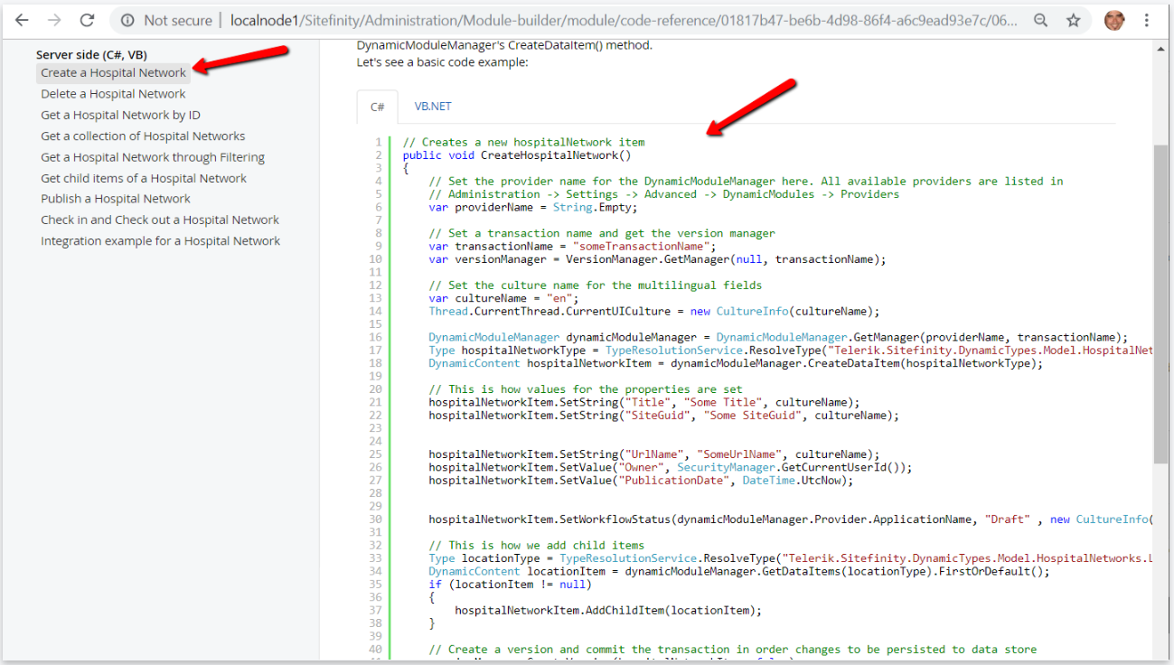Open Get a collection of Hospital Networks
The image size is (1174, 665).
pyautogui.click(x=143, y=136)
